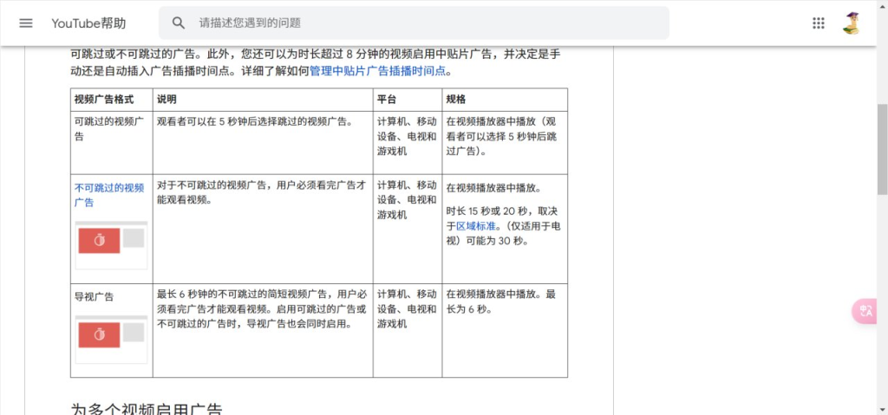Click the vertical page scrollbar thumb
Viewport: 888px width, 415px height.
[882, 150]
